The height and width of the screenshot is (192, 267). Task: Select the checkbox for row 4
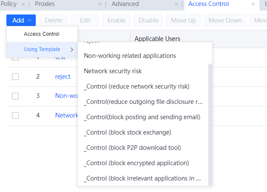click(x=15, y=115)
